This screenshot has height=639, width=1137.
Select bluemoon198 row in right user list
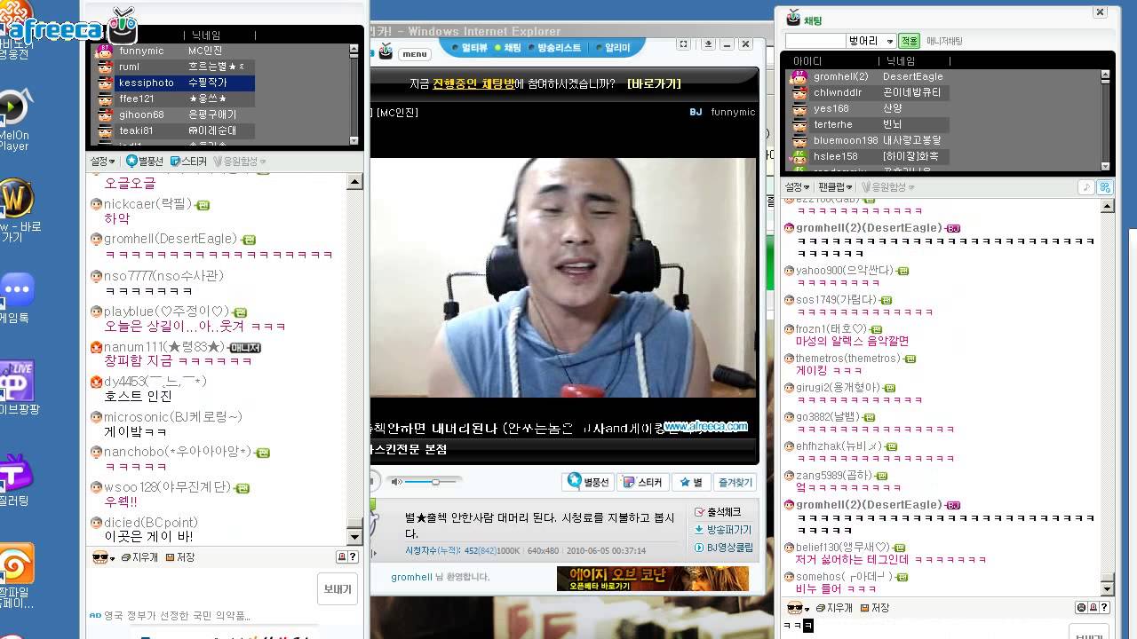point(869,141)
